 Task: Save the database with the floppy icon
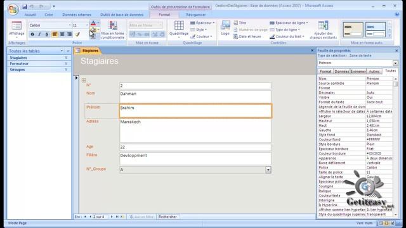click(x=25, y=6)
